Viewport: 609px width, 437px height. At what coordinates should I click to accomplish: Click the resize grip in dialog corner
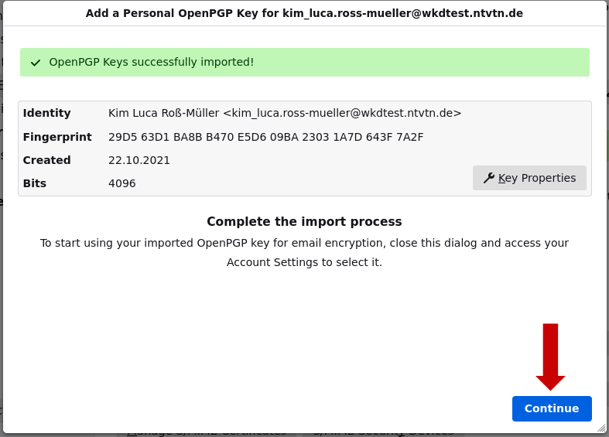(x=600, y=426)
